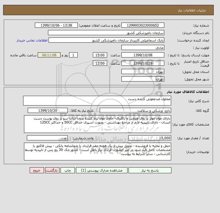
Task: Click the label ایجاد کننده درخواست
Action: pos(193,40)
